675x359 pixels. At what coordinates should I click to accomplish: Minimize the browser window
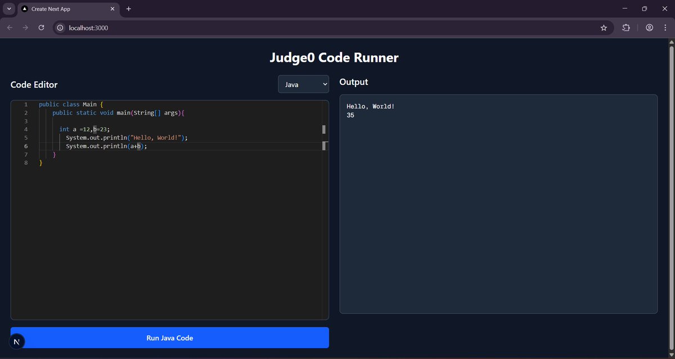624,9
